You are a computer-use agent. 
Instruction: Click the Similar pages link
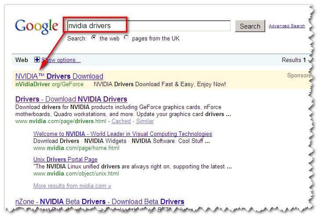145,121
